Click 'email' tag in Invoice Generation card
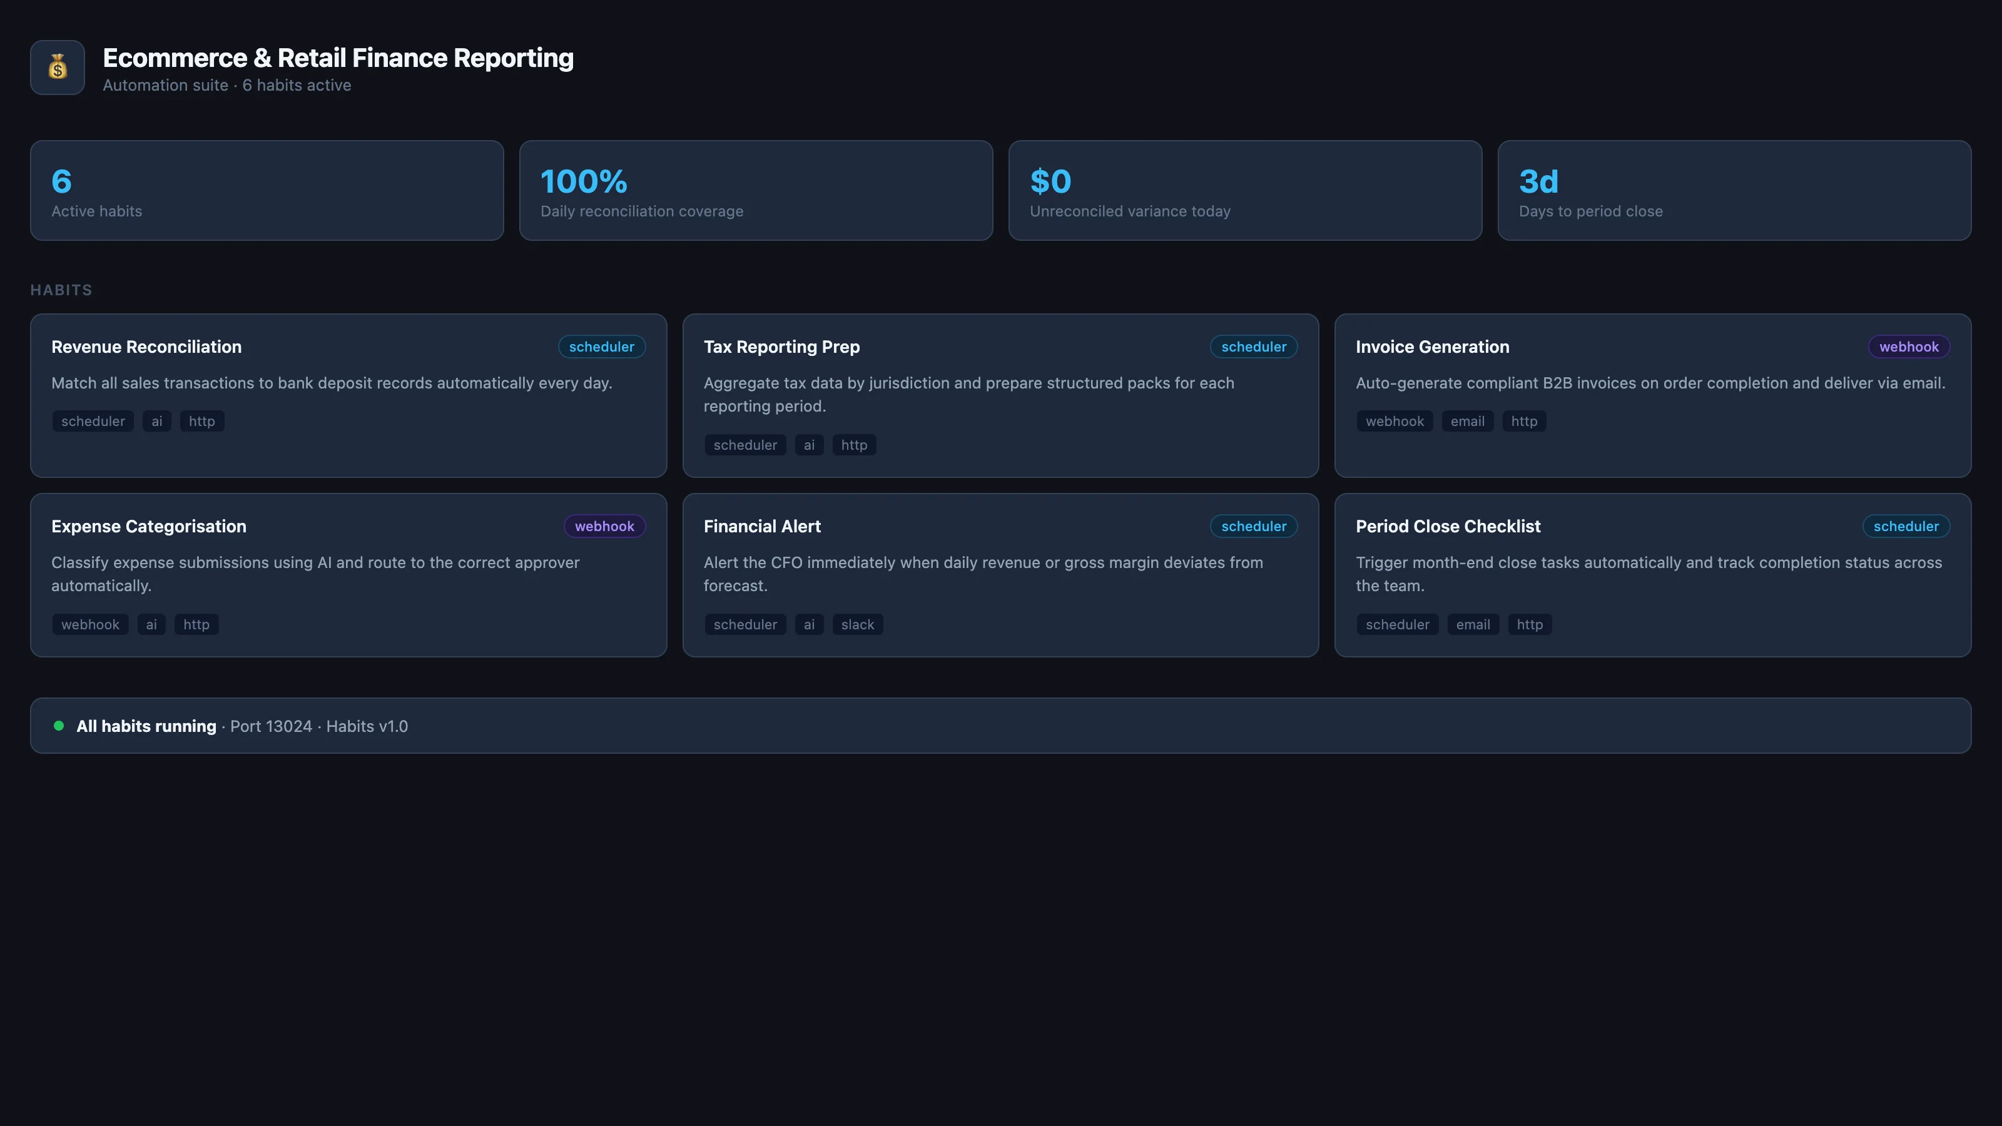Viewport: 2002px width, 1126px height. tap(1467, 421)
